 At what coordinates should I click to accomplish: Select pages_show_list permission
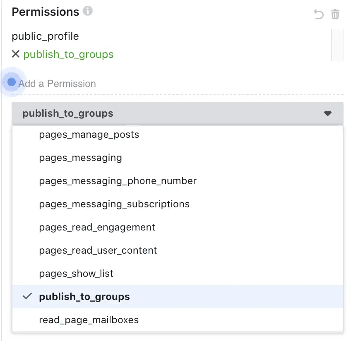pyautogui.click(x=178, y=274)
